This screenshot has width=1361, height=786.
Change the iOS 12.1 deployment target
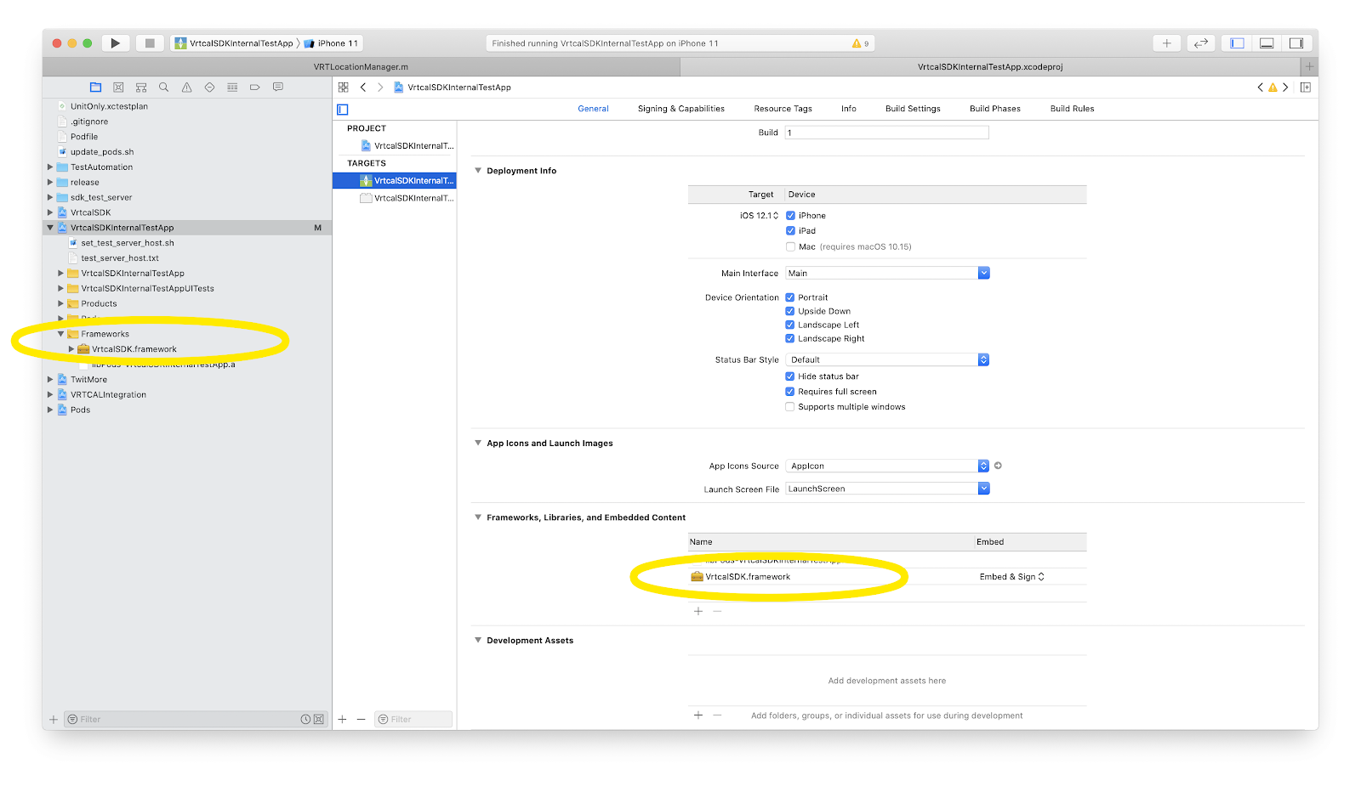[x=759, y=216]
